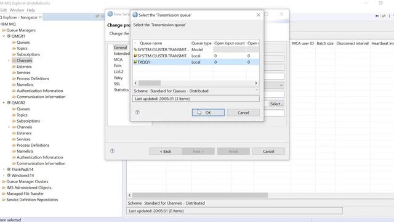Select the Model SYSTEM.CLUSTER.TRANSMIT queue row

196,49
